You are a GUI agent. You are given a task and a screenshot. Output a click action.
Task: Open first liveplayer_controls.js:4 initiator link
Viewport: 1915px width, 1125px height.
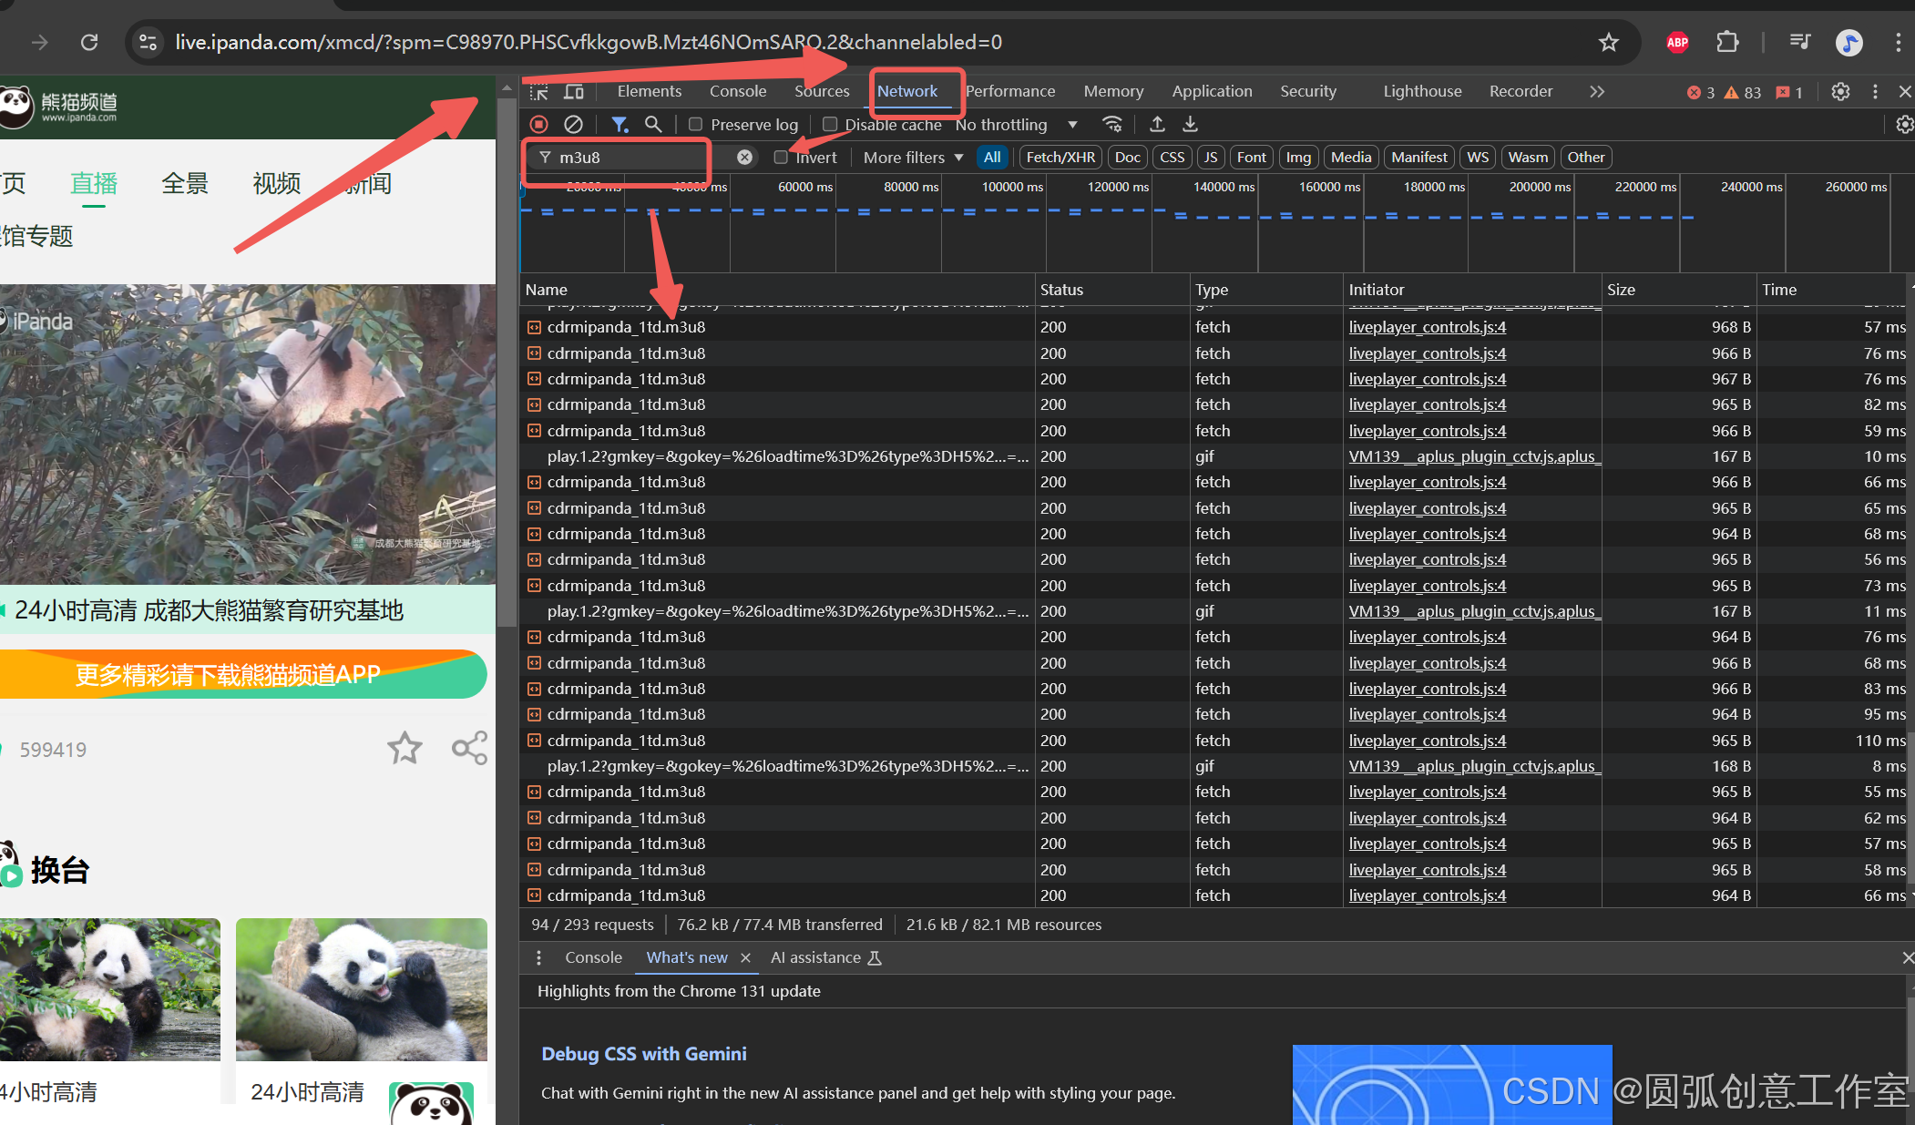click(x=1427, y=327)
